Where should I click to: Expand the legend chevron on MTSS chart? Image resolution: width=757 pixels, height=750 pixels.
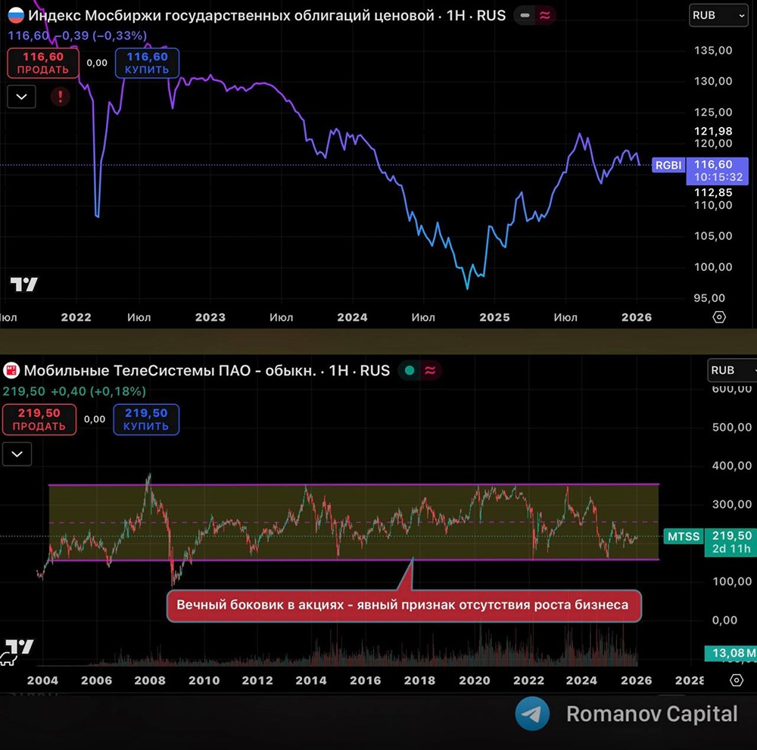[x=17, y=453]
